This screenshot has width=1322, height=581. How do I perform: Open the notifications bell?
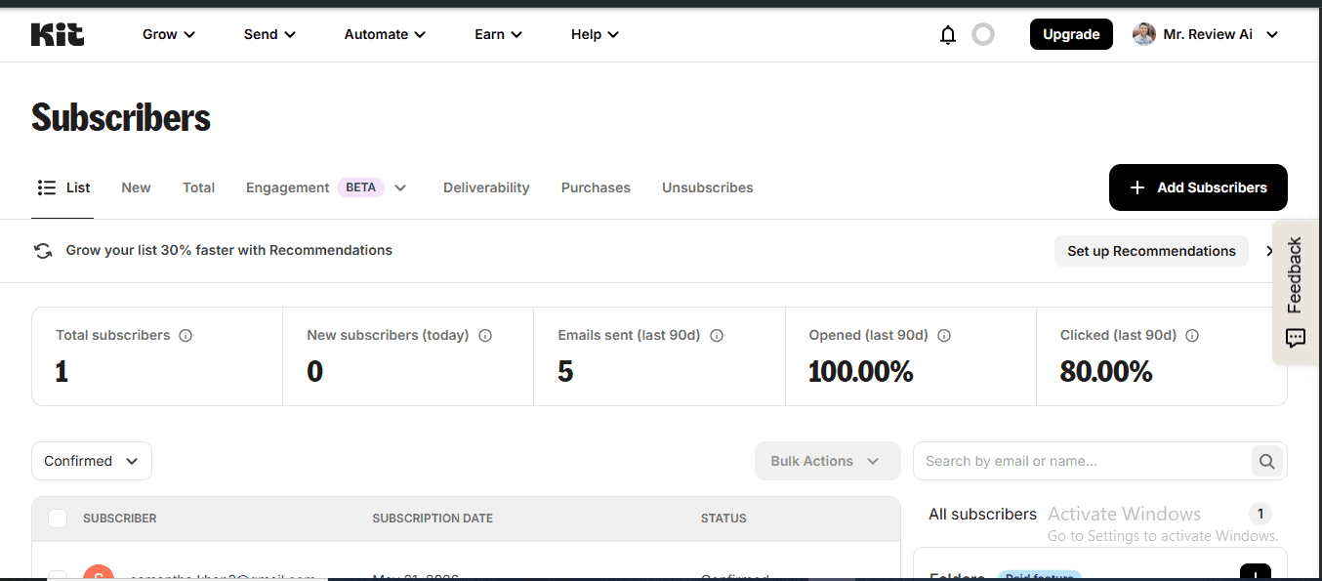[x=947, y=35]
